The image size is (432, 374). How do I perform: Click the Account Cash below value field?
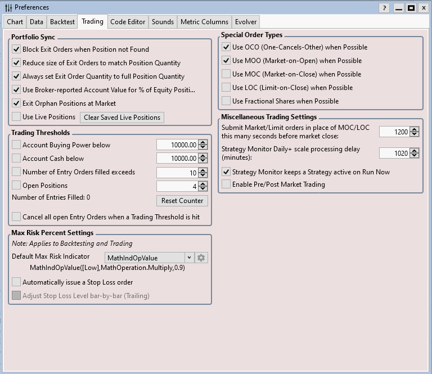[x=177, y=159]
